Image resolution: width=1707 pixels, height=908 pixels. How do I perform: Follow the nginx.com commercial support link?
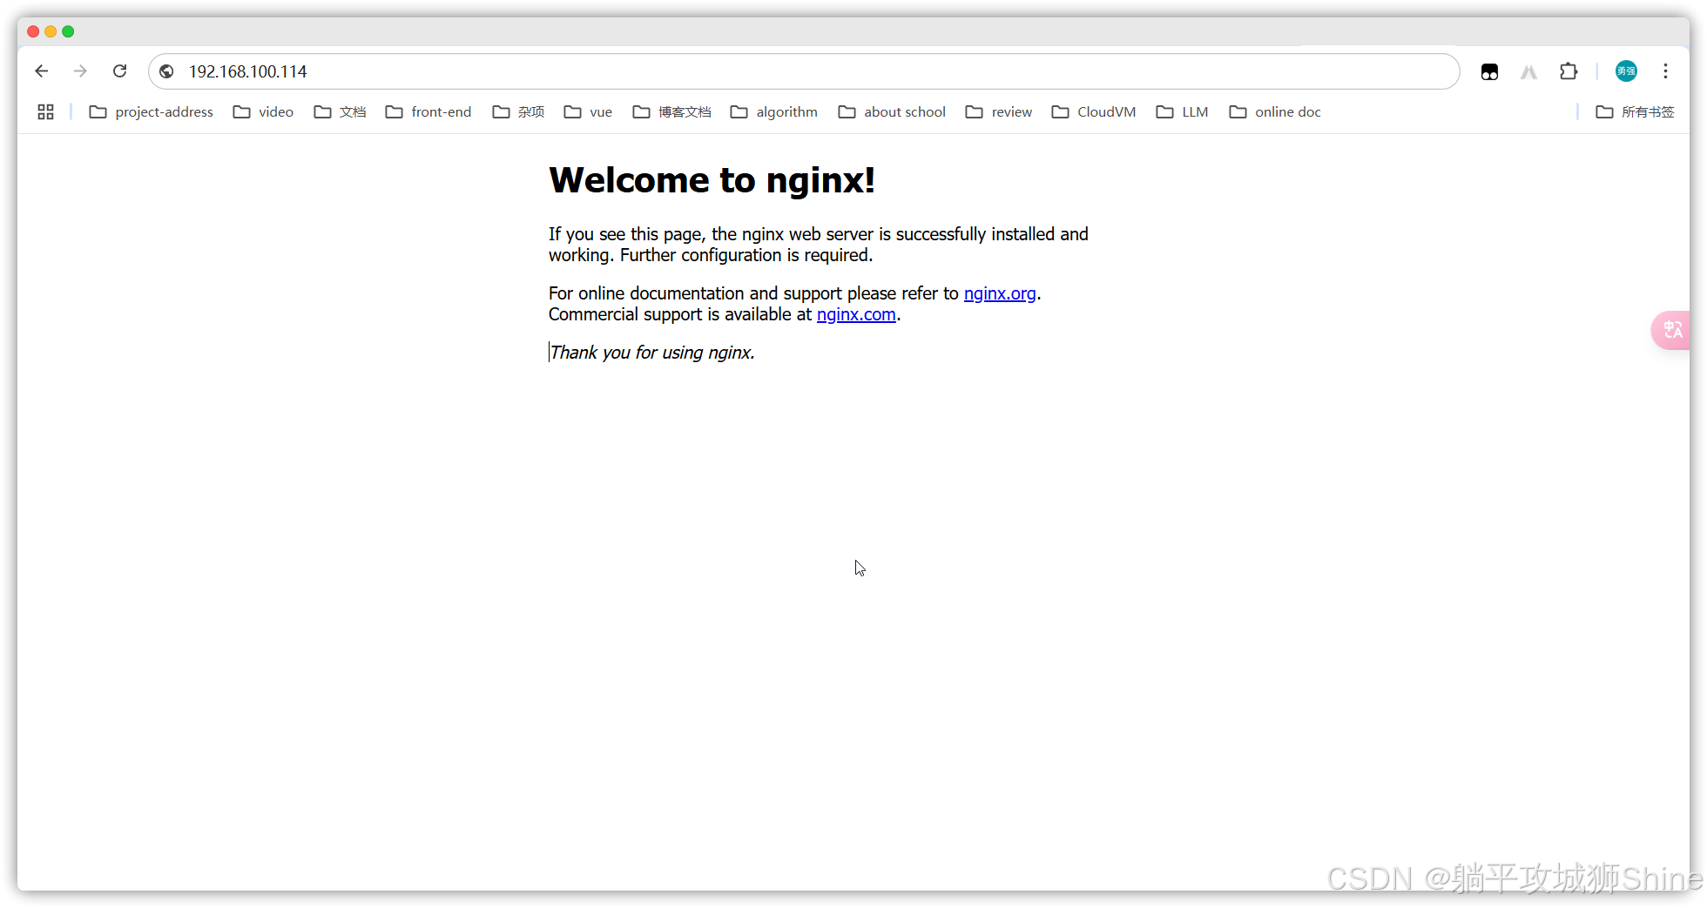pyautogui.click(x=856, y=314)
